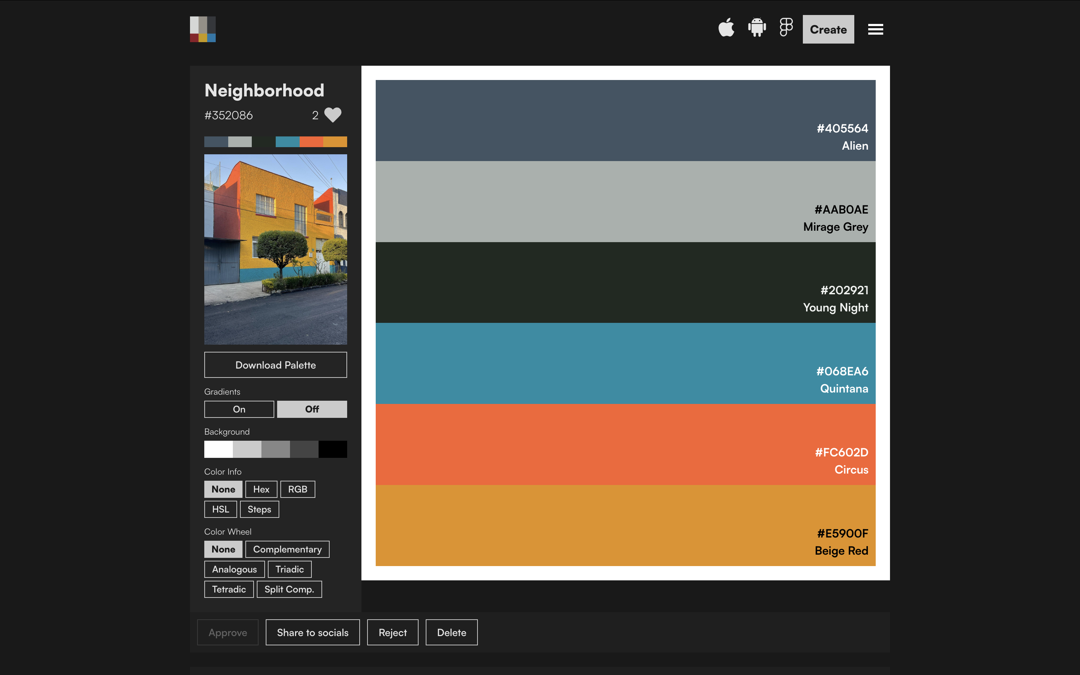Like the palette with heart icon
Screen dimensions: 1080x675
332,115
